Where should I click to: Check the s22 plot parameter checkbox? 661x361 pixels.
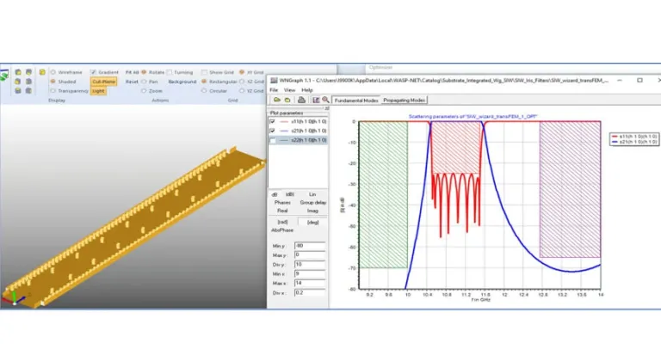pos(272,140)
